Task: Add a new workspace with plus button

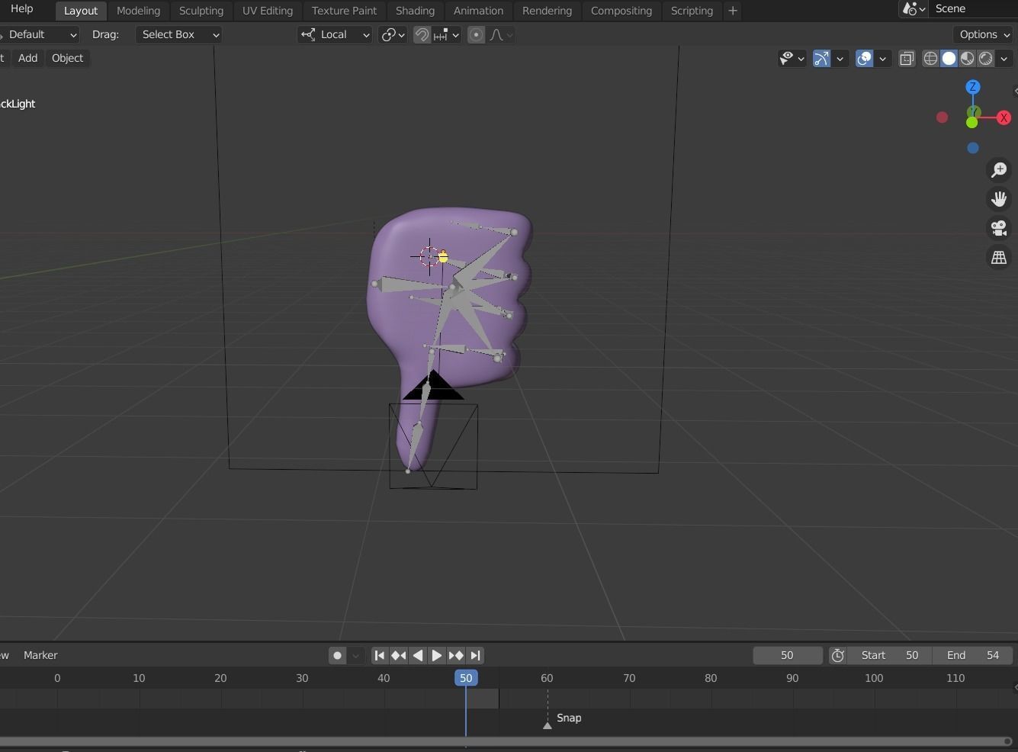Action: click(733, 11)
